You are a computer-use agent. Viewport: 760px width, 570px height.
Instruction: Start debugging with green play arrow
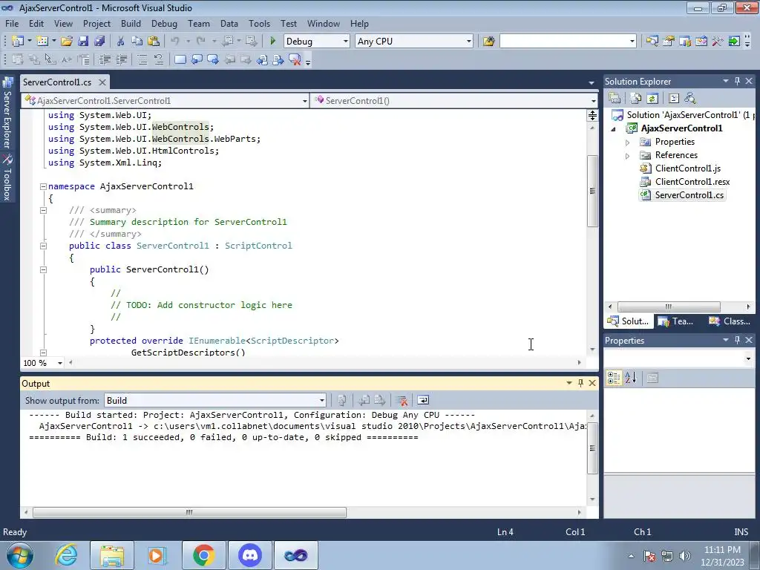272,42
